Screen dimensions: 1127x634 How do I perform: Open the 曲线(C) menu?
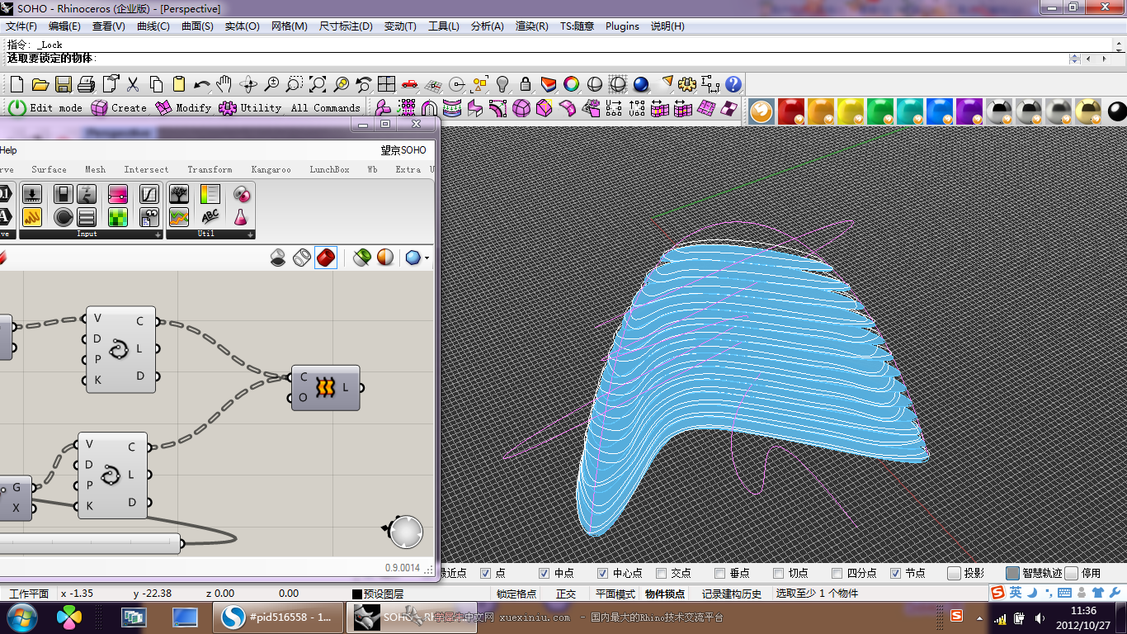click(153, 26)
